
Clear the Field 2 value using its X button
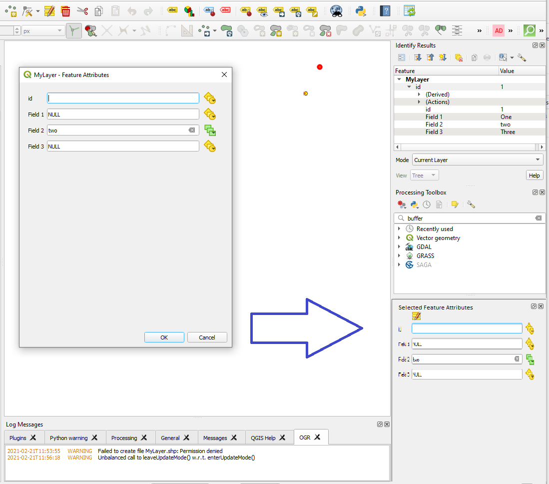[192, 130]
